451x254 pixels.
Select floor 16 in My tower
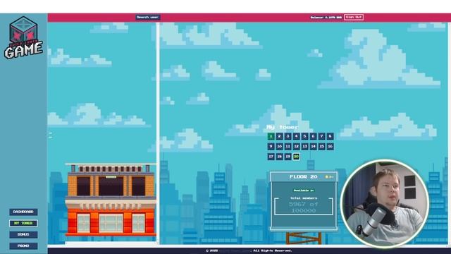tap(330, 147)
